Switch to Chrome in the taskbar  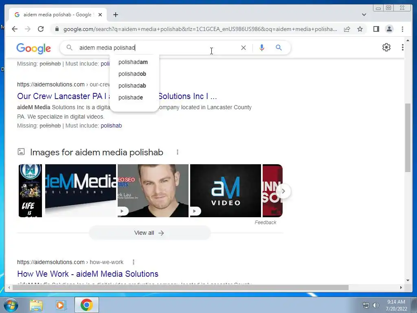[x=87, y=305]
